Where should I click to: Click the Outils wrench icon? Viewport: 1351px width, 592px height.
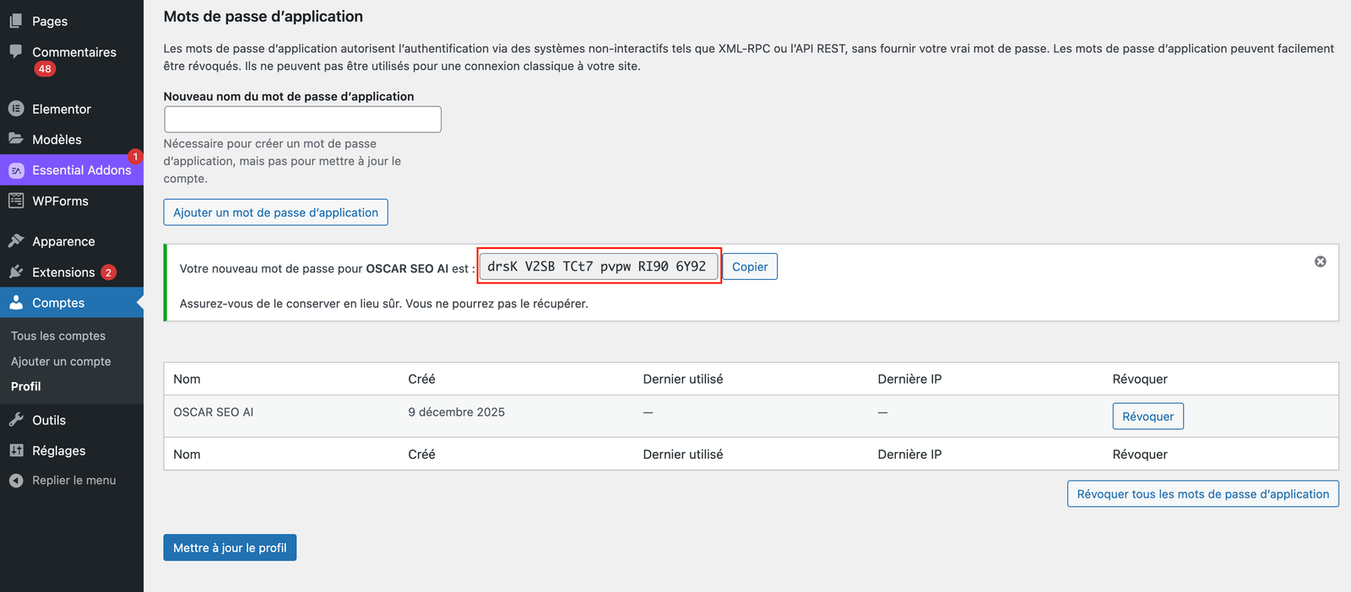pos(16,420)
